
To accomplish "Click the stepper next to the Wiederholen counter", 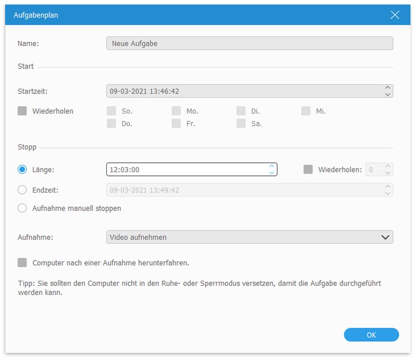I will (389, 169).
